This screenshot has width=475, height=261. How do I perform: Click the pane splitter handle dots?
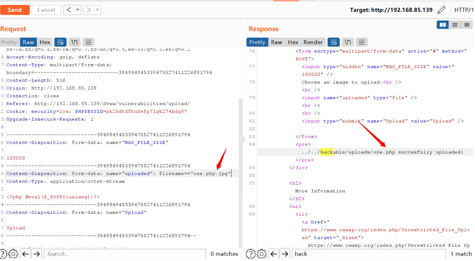pos(244,139)
